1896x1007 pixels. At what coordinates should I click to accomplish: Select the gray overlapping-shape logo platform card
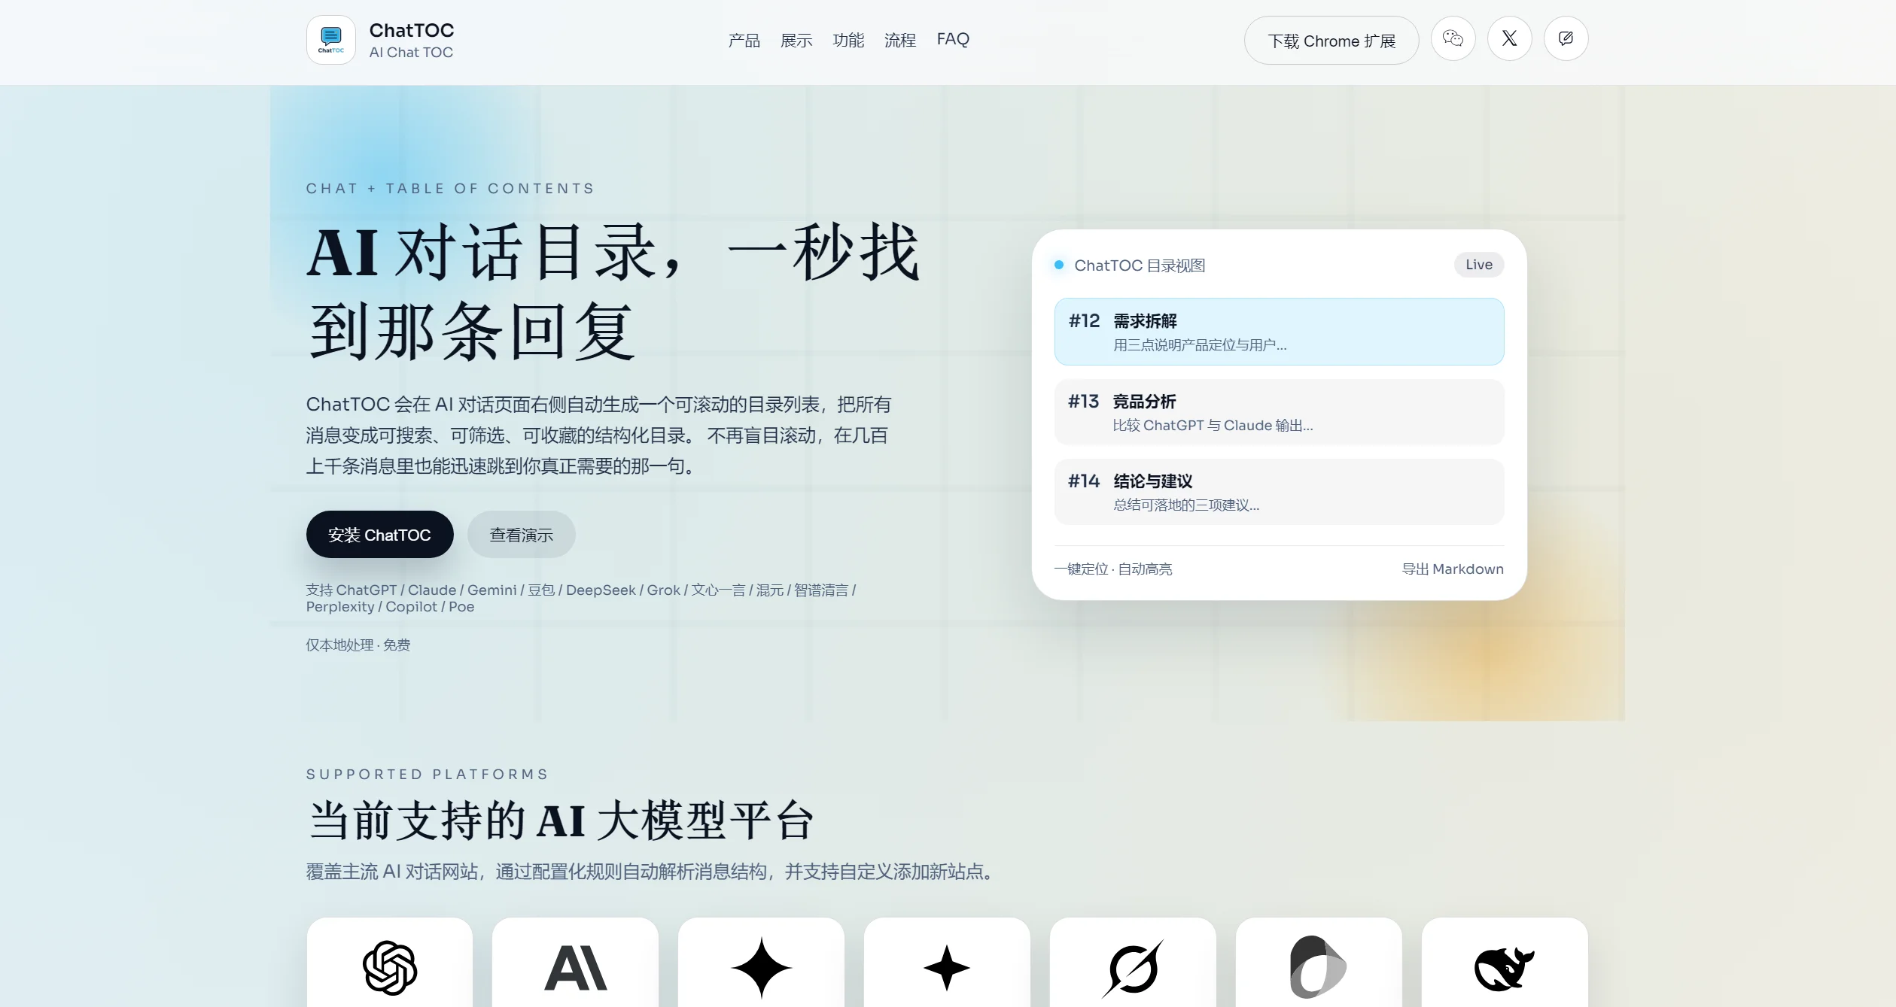click(x=1319, y=963)
